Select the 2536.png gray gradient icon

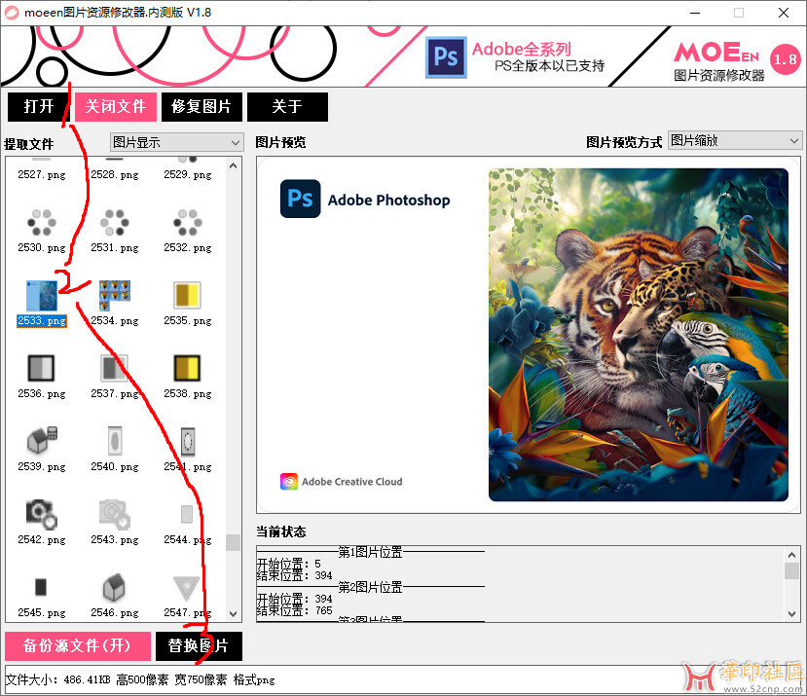pos(41,368)
